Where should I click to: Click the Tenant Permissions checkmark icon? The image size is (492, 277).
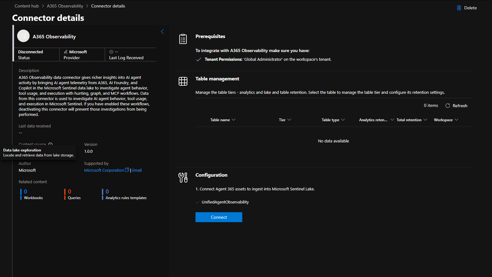click(198, 60)
